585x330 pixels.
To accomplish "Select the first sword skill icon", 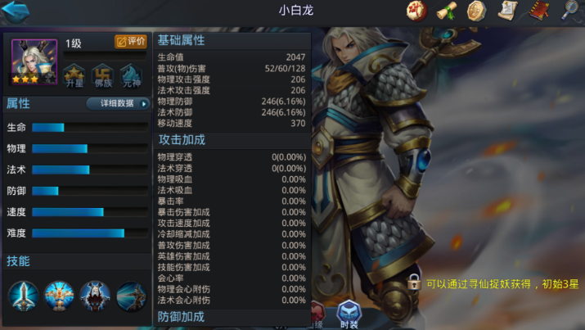I will [23, 296].
